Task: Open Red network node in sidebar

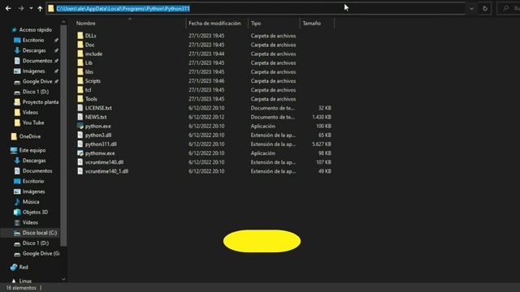Action: tap(24, 267)
